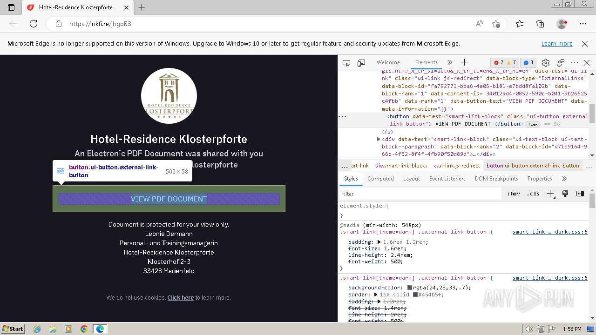Viewport: 596px width, 335px height.
Task: Show errors and warnings count badge
Action: click(x=505, y=62)
